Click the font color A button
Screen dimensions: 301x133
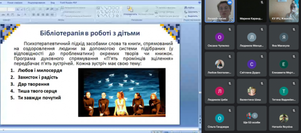[25, 15]
